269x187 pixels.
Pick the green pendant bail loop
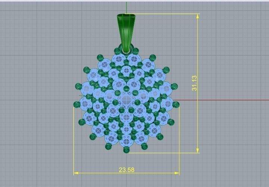click(126, 34)
